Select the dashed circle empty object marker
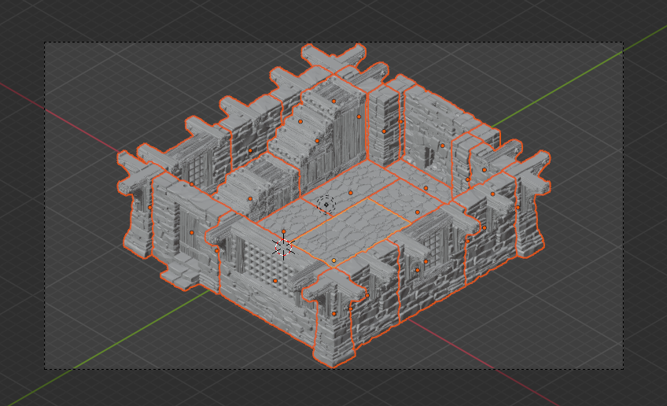The width and height of the screenshot is (667, 406). [326, 205]
